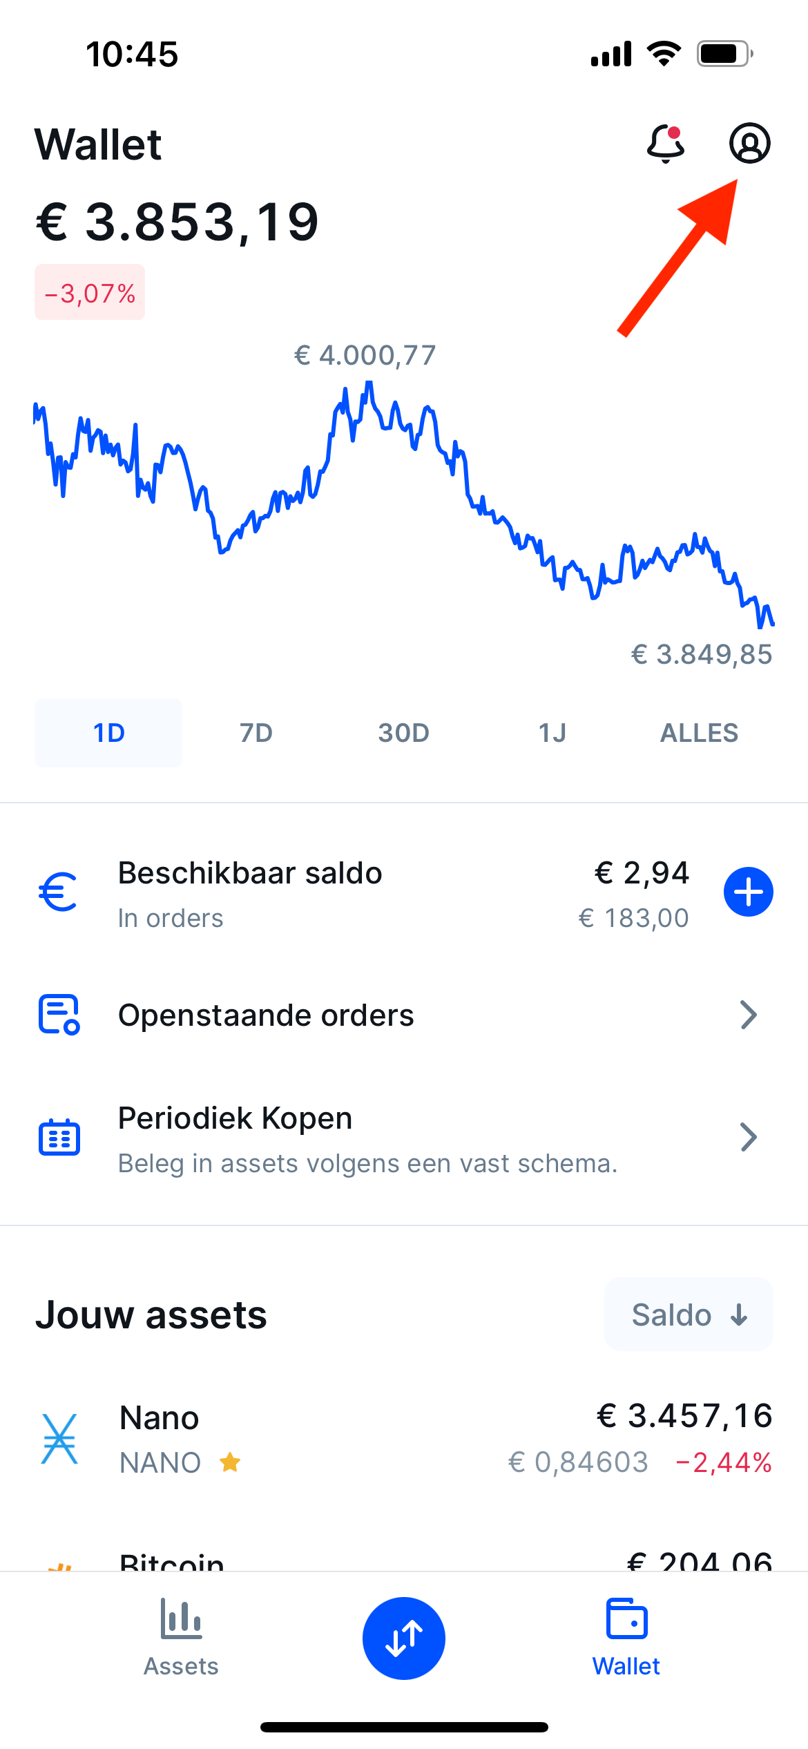Tap the blue portfolio chart line
The width and height of the screenshot is (808, 1749).
[404, 504]
